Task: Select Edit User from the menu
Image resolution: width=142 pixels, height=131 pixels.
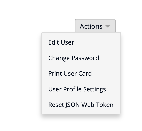Action: click(81, 42)
